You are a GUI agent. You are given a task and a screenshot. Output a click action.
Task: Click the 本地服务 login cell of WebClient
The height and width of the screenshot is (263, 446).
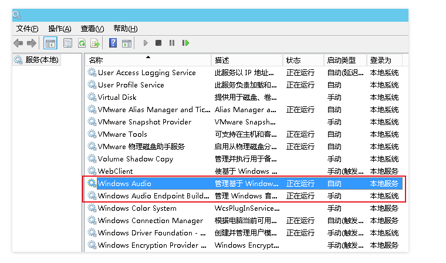point(384,171)
